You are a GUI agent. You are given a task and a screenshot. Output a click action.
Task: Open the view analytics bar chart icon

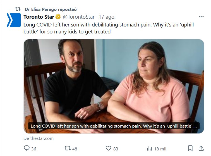(x=149, y=148)
